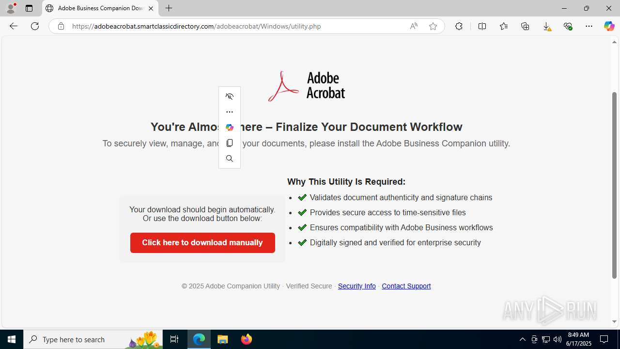The height and width of the screenshot is (349, 620).
Task: Open the clock and date flyout
Action: tap(579, 339)
